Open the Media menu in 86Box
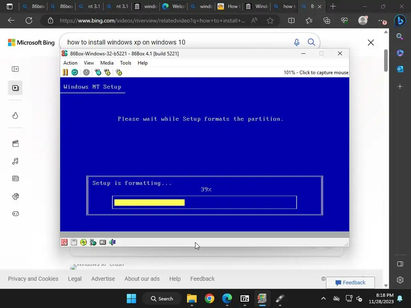The width and height of the screenshot is (411, 308). [x=107, y=63]
